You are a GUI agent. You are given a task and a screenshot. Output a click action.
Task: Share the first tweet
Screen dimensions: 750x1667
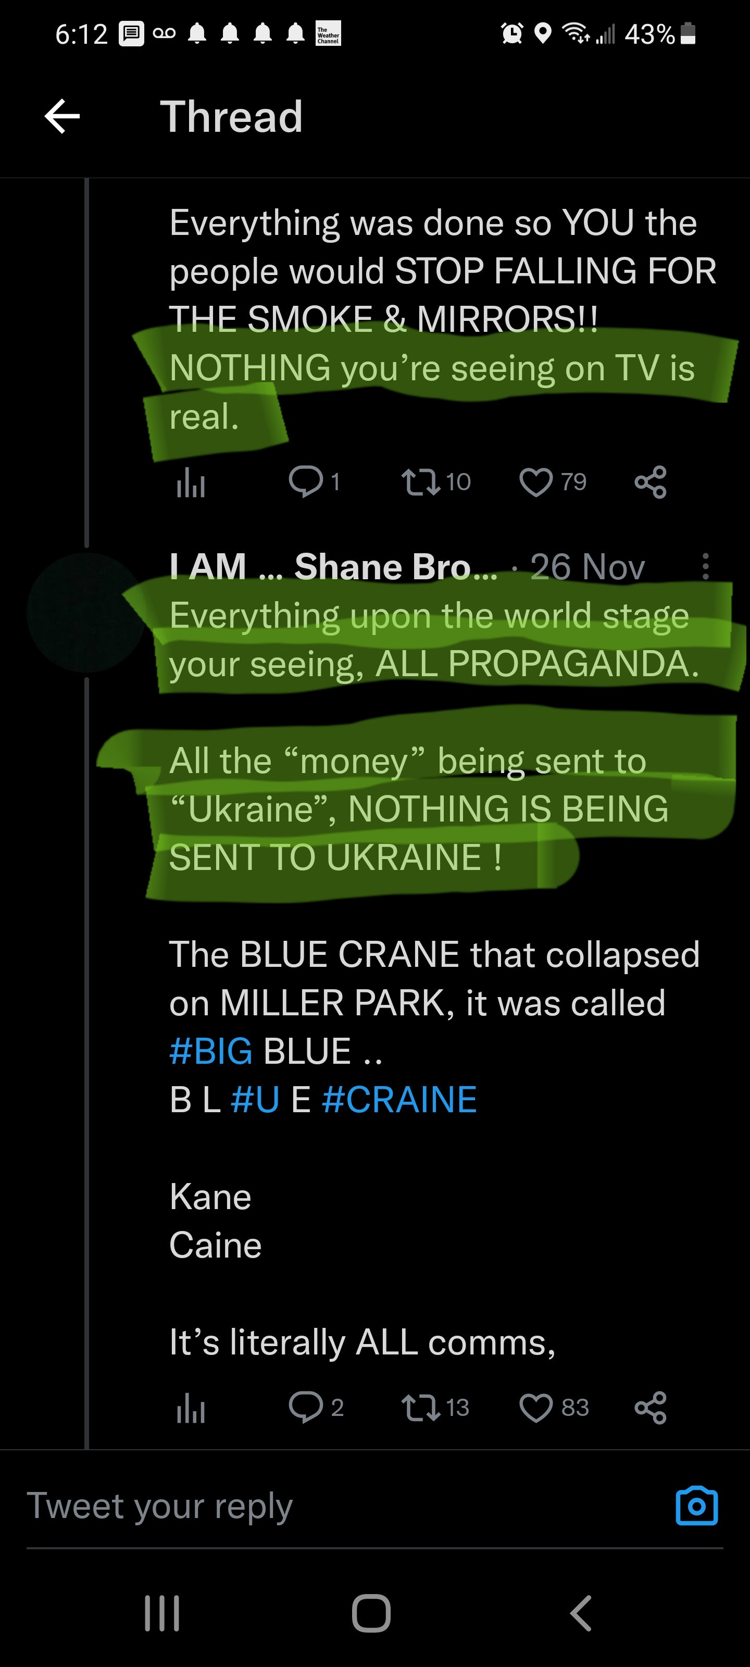point(651,482)
